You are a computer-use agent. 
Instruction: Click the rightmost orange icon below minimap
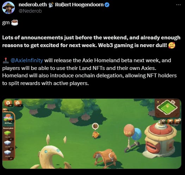coord(177,121)
